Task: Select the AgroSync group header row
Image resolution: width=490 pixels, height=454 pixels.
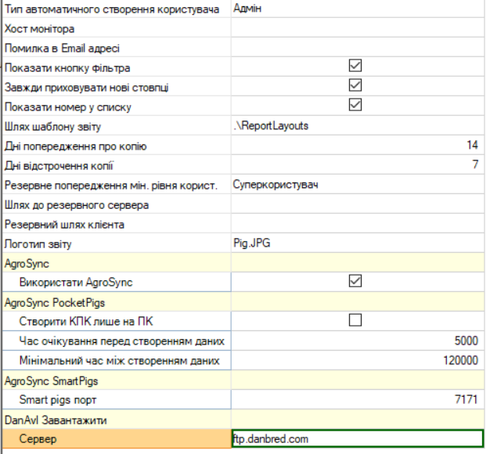Action: point(243,263)
